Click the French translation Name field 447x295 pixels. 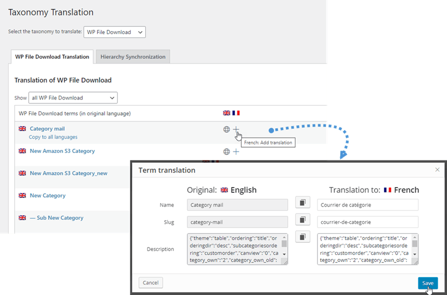point(367,205)
